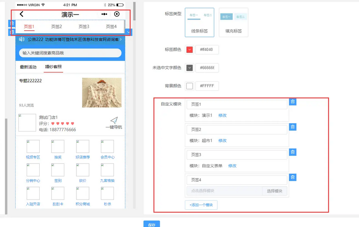Delete the 页签4 custom module
The width and height of the screenshot is (359, 227).
click(x=293, y=177)
